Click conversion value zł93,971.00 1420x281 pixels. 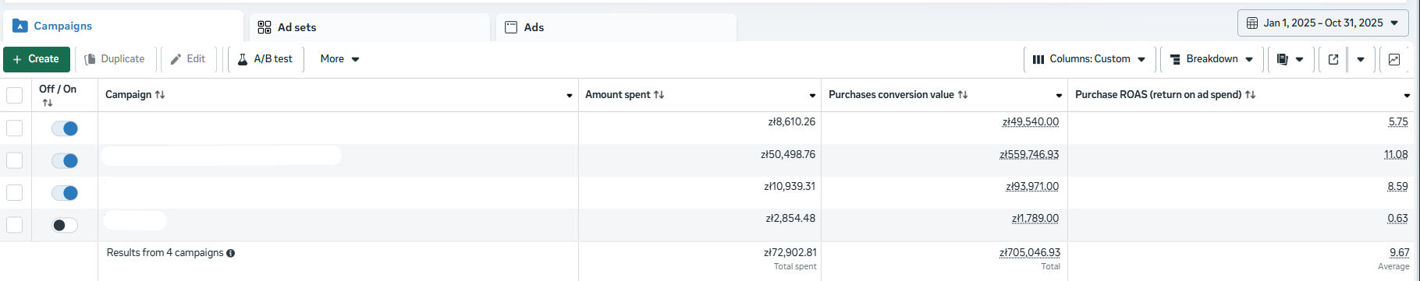click(1032, 187)
